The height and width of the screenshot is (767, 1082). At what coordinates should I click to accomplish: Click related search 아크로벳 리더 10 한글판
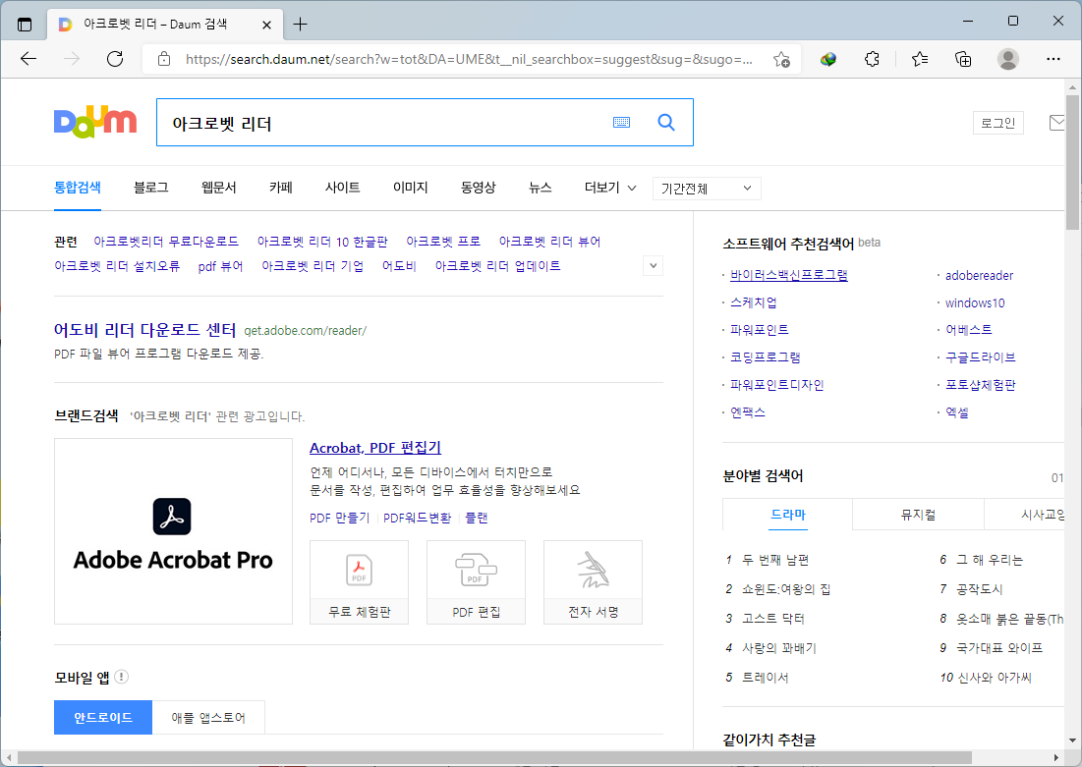point(322,242)
